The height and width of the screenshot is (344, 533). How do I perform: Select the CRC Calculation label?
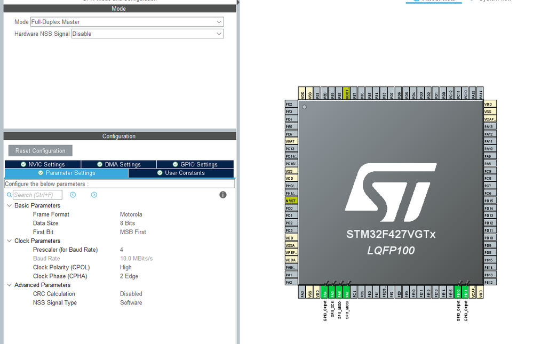click(54, 294)
